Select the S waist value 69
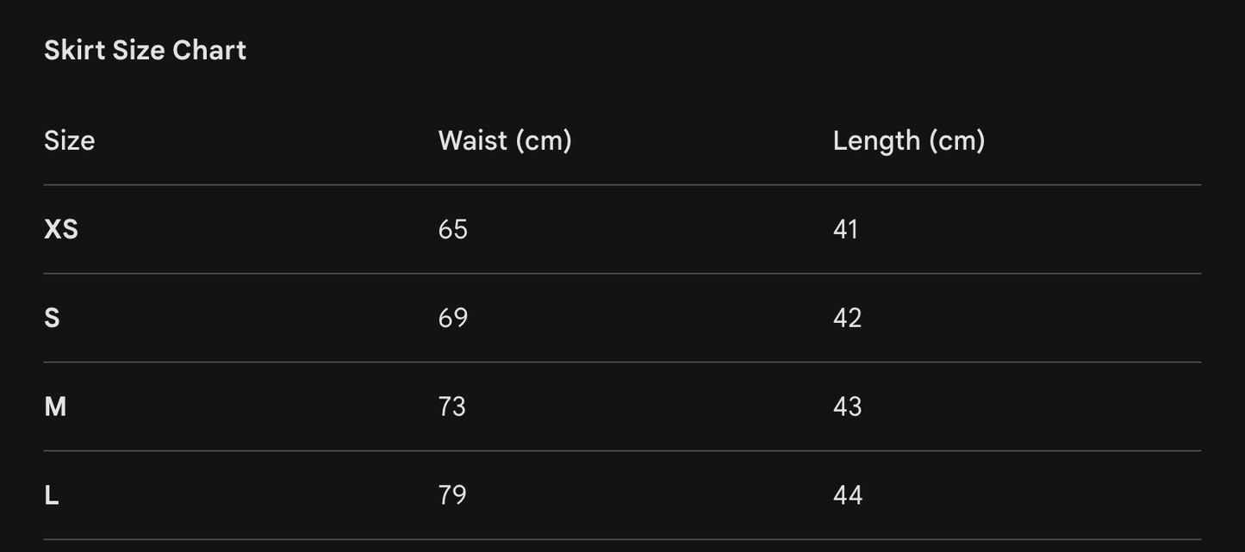The width and height of the screenshot is (1245, 552). pos(453,318)
